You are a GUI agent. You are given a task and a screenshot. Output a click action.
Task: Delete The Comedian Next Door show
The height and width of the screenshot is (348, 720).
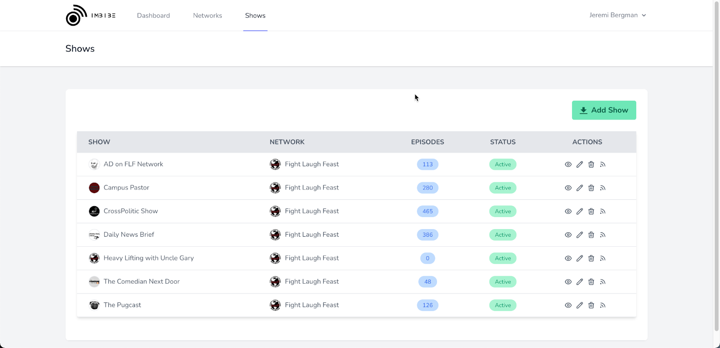click(591, 282)
